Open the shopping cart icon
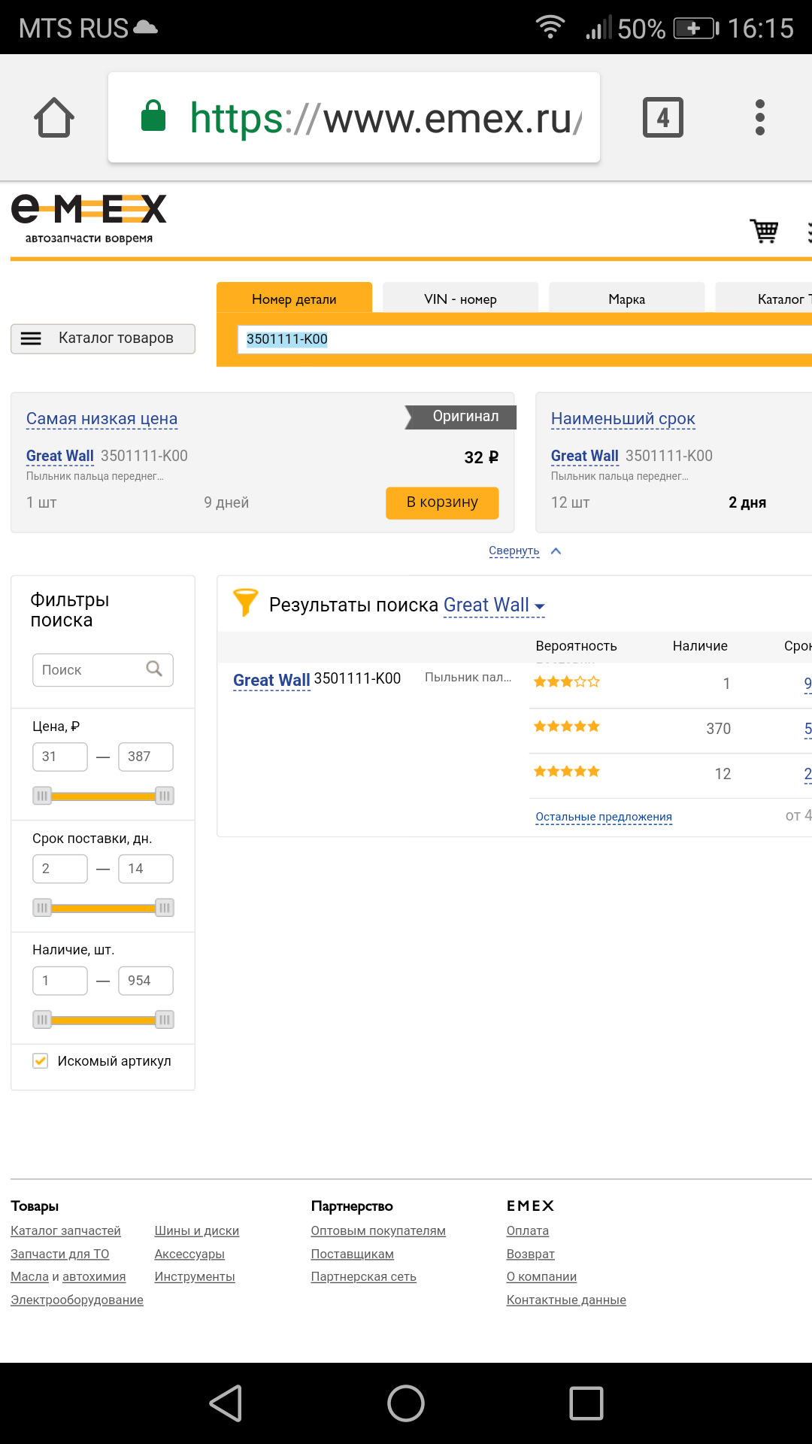Screen dimensions: 812x1444 (764, 231)
